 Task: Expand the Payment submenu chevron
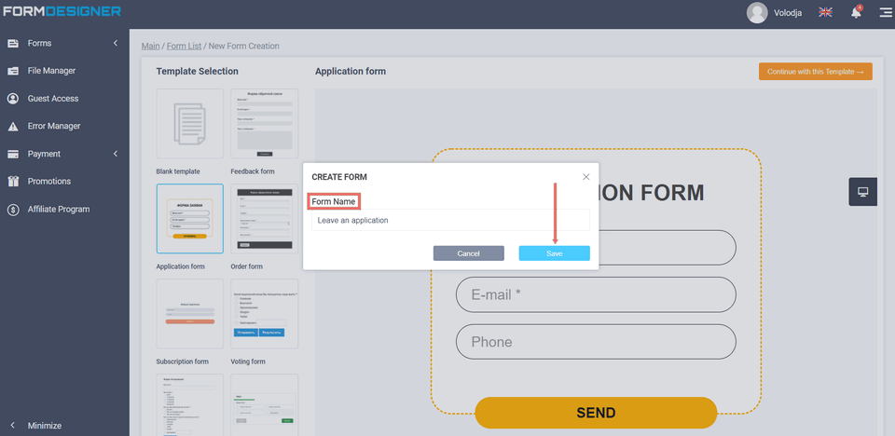(116, 154)
